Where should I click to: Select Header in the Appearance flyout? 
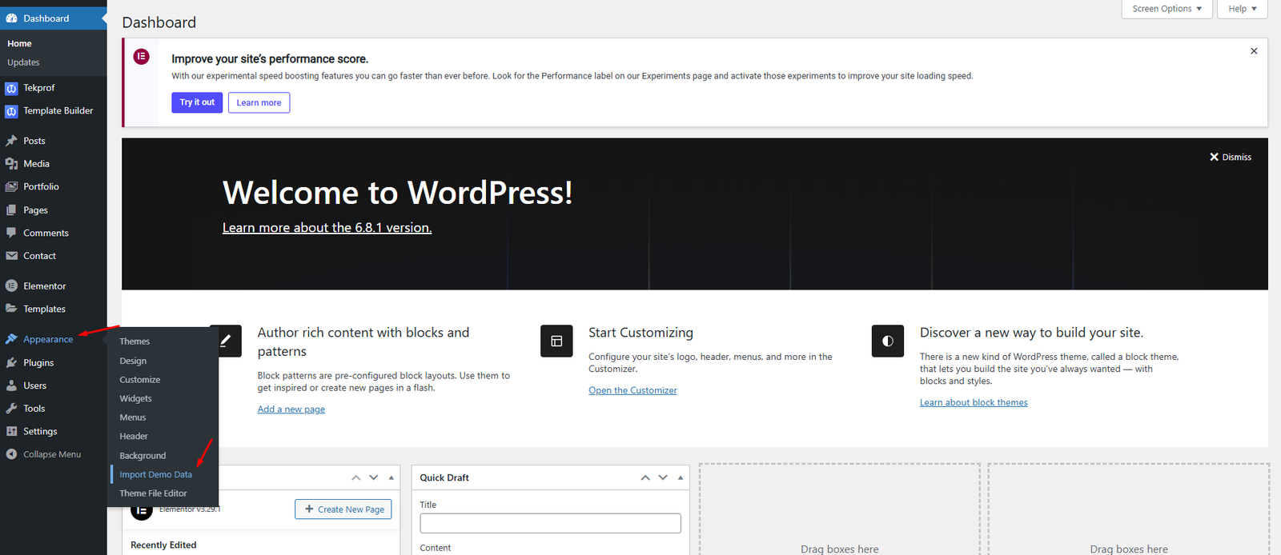coord(134,437)
